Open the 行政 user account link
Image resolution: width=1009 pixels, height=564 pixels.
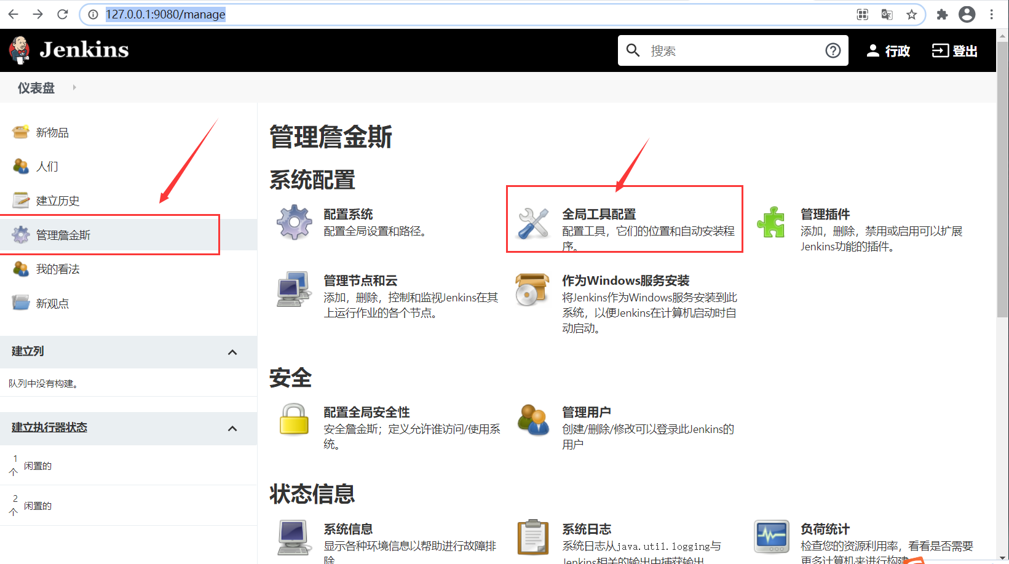point(888,51)
